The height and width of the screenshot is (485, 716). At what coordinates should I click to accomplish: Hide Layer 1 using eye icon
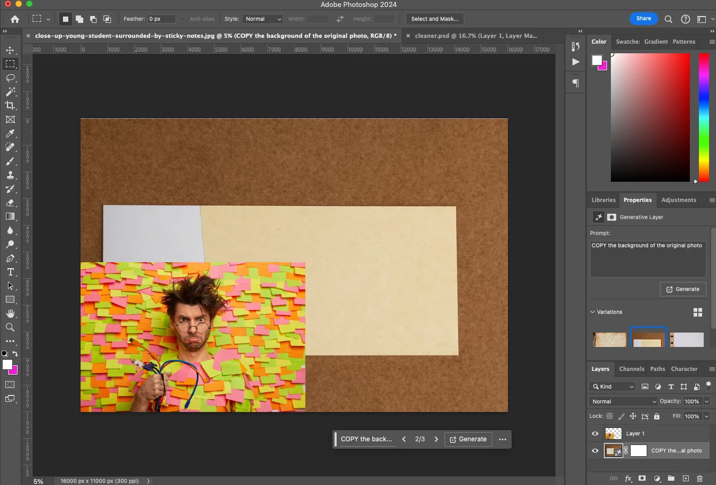[x=595, y=434]
